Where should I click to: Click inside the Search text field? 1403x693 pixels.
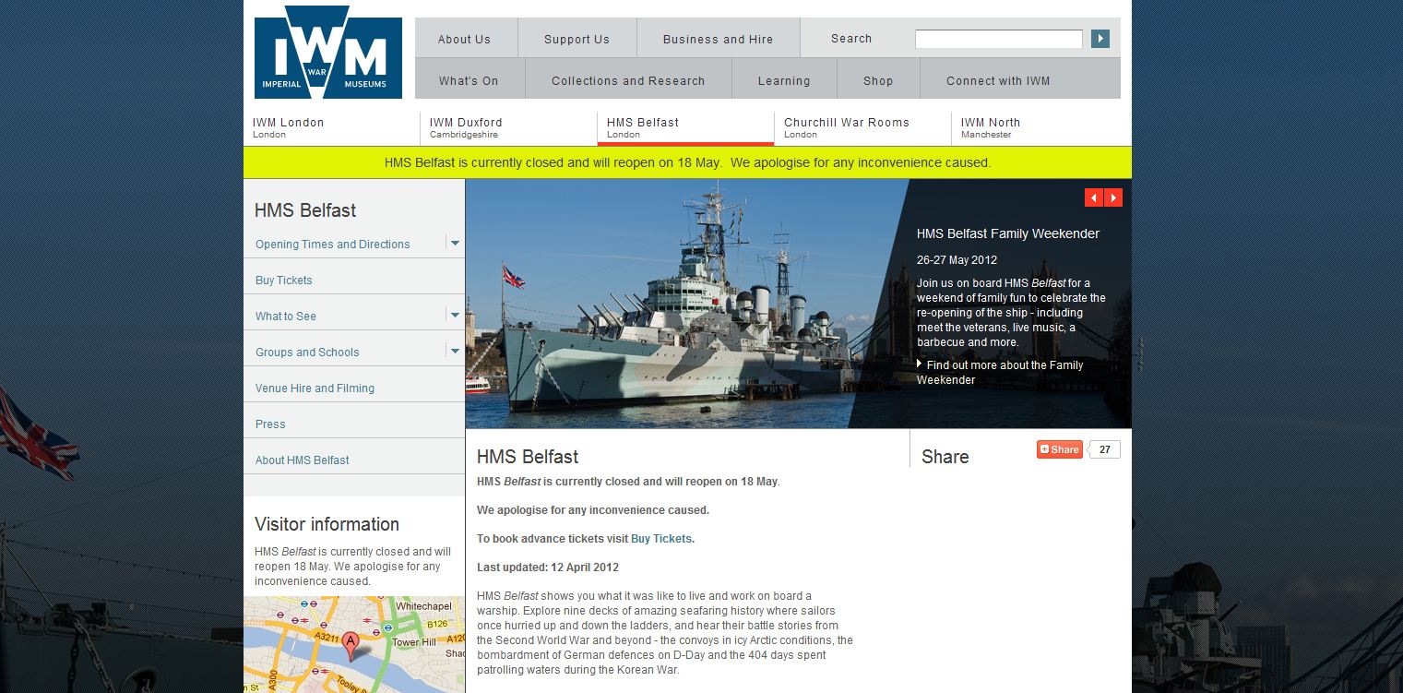click(x=999, y=39)
